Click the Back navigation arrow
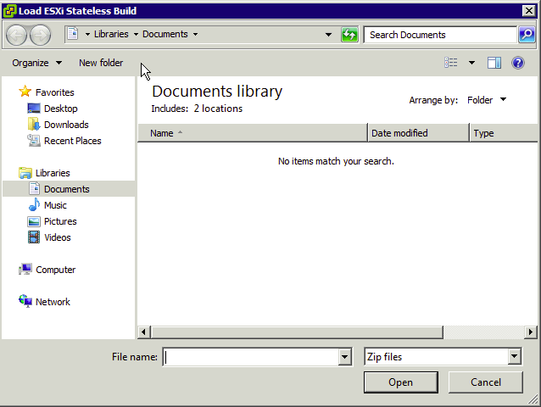 [16, 35]
